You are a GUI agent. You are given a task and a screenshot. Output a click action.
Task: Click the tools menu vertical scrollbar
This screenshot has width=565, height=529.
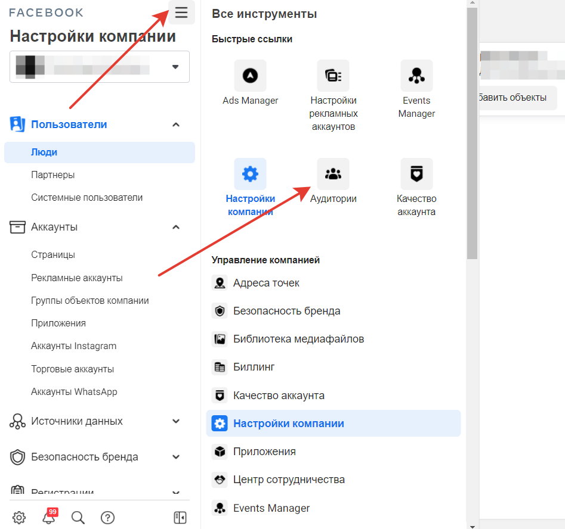(x=472, y=133)
